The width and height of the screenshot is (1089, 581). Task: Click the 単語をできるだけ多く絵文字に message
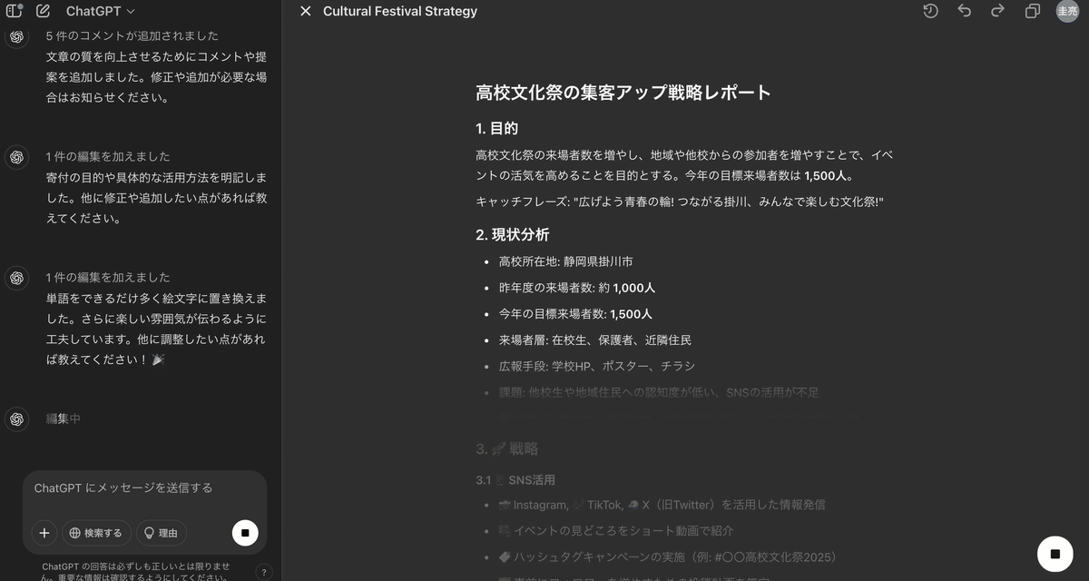[156, 330]
